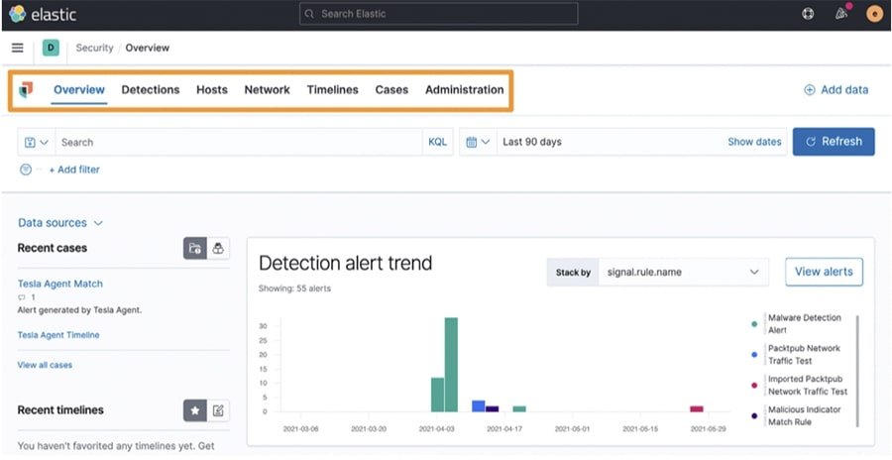Expand the Data sources dropdown

tap(60, 223)
